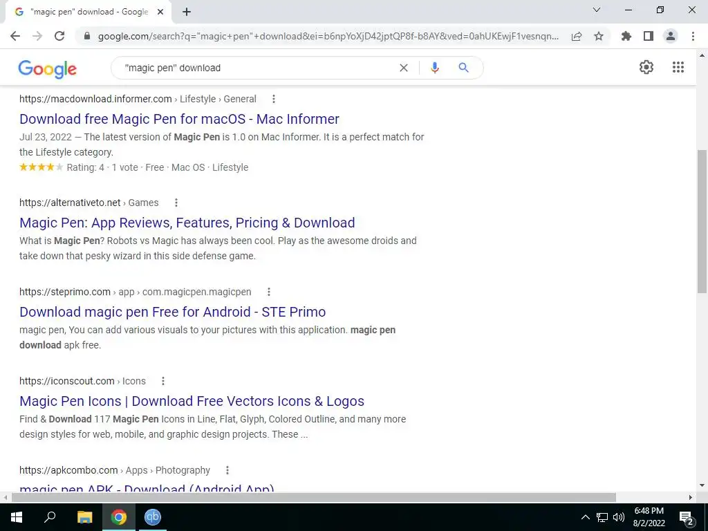Open notification center
Screen dimensions: 708x531
686,517
